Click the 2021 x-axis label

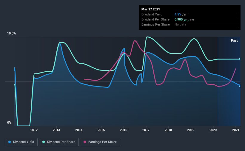236,130
